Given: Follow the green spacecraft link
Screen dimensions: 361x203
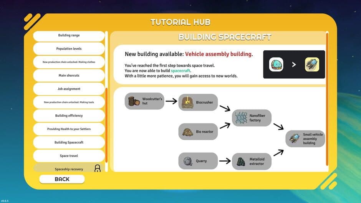Looking at the screenshot, I should coord(180,71).
